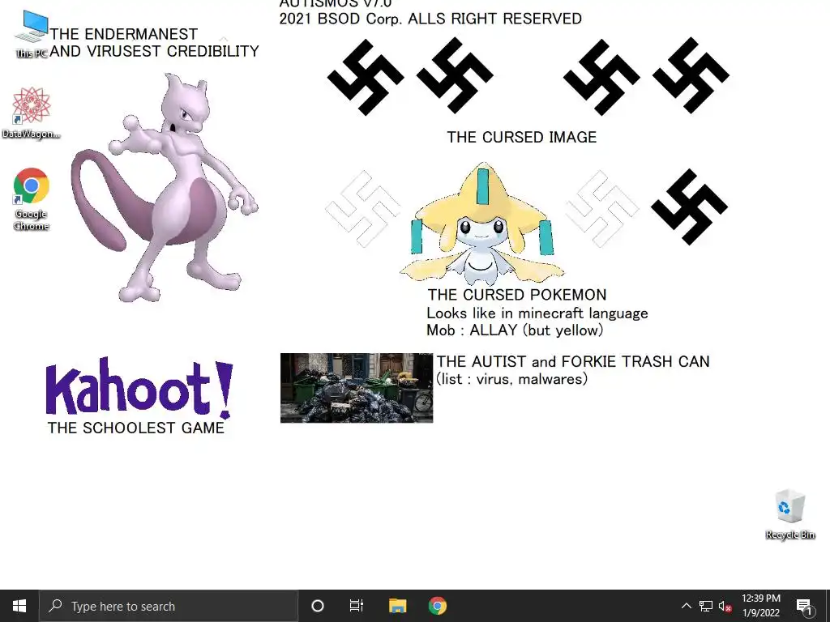Click the 'Type here to search' box
The image size is (830, 622).
[x=169, y=606]
